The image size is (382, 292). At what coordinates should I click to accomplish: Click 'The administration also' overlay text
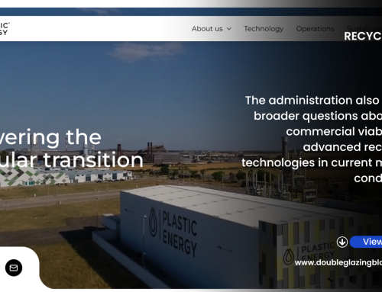312,100
